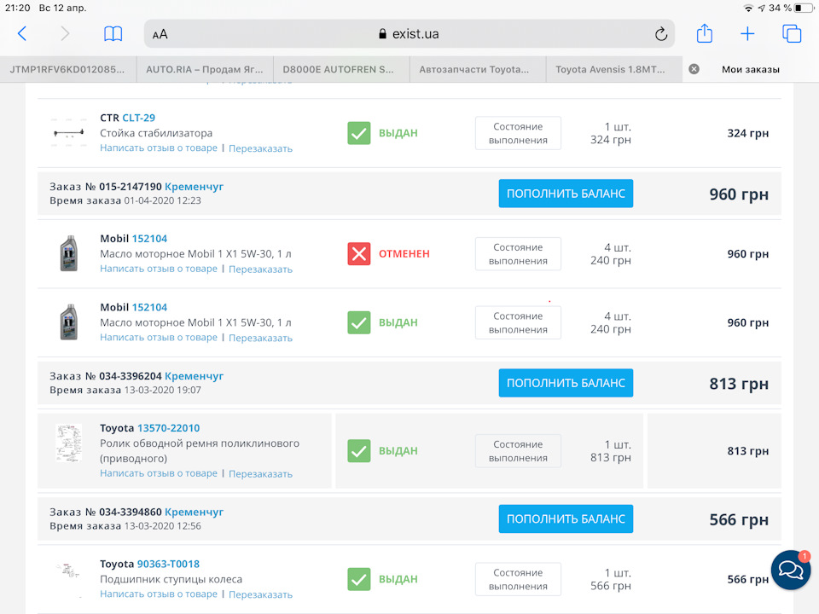Open the canceled Mobil 152104 part link
The image size is (819, 614).
(x=149, y=239)
